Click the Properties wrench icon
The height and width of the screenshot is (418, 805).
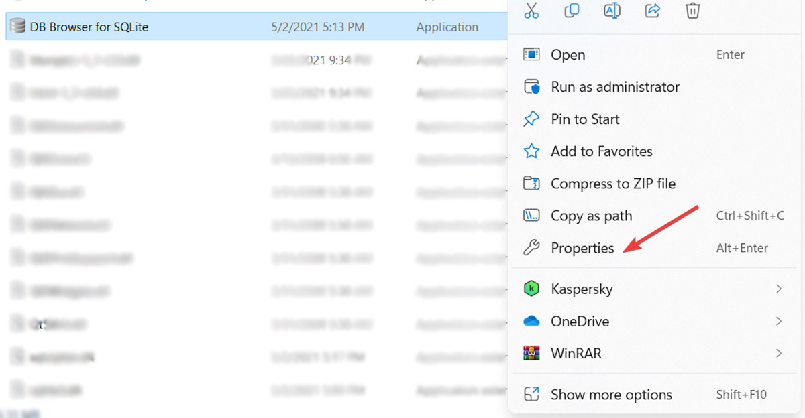[x=532, y=248]
